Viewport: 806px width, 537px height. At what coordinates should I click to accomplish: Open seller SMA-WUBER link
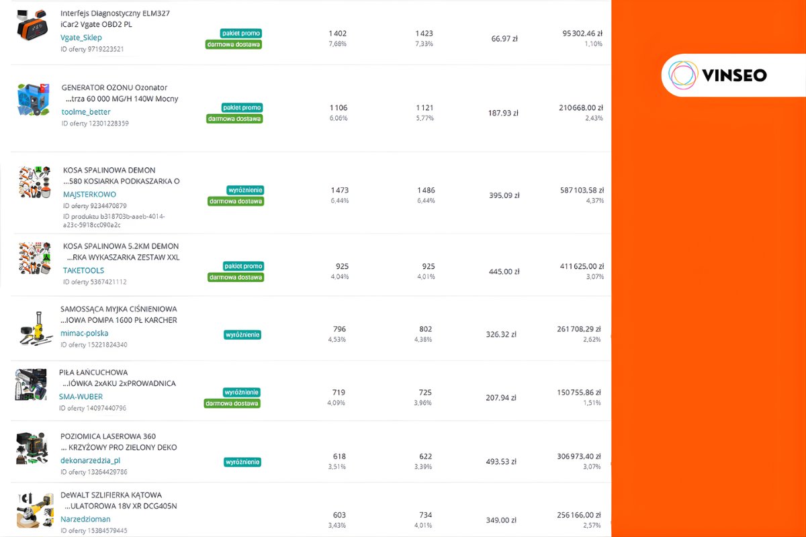(81, 397)
